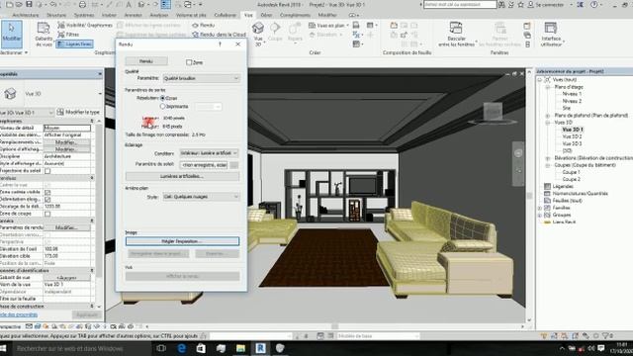This screenshot has height=356, width=633.
Task: Click the Vue 3D house icon
Action: [x=258, y=29]
